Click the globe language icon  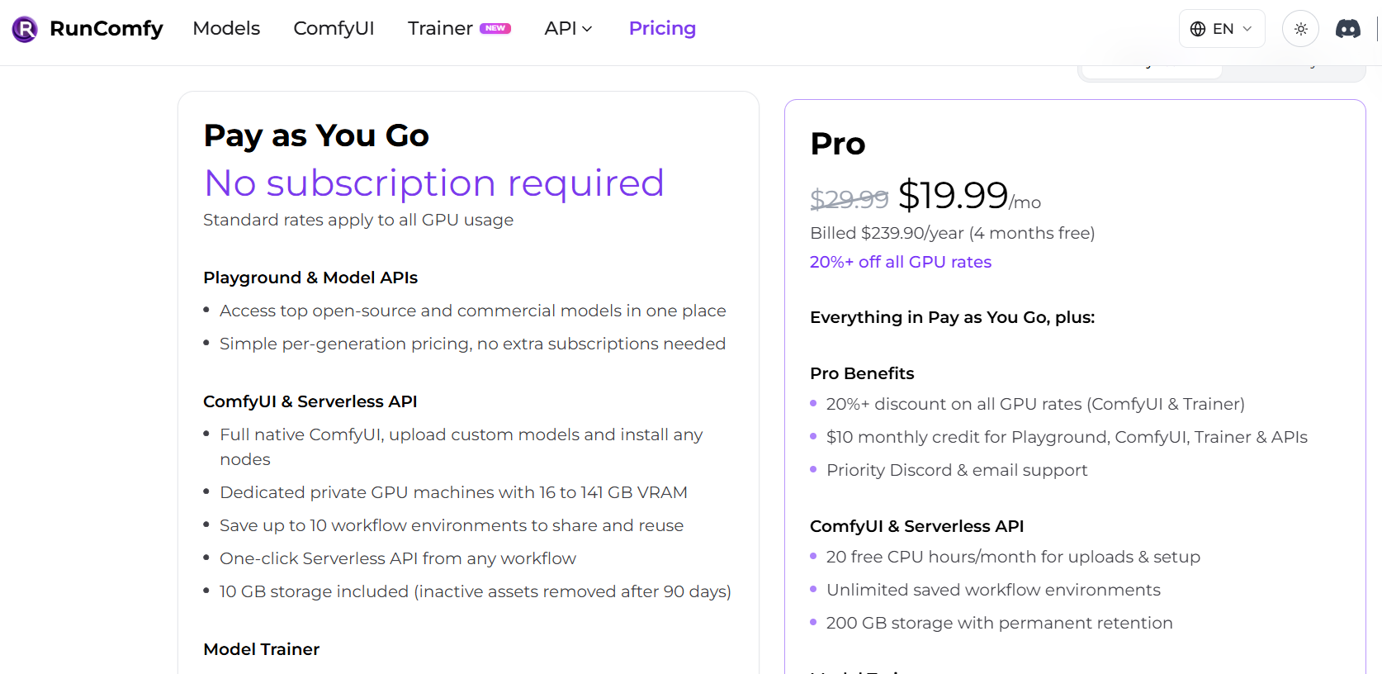[x=1198, y=29]
